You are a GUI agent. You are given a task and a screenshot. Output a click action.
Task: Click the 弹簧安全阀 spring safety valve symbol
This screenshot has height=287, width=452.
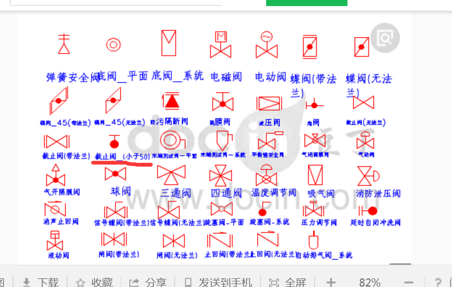point(64,44)
